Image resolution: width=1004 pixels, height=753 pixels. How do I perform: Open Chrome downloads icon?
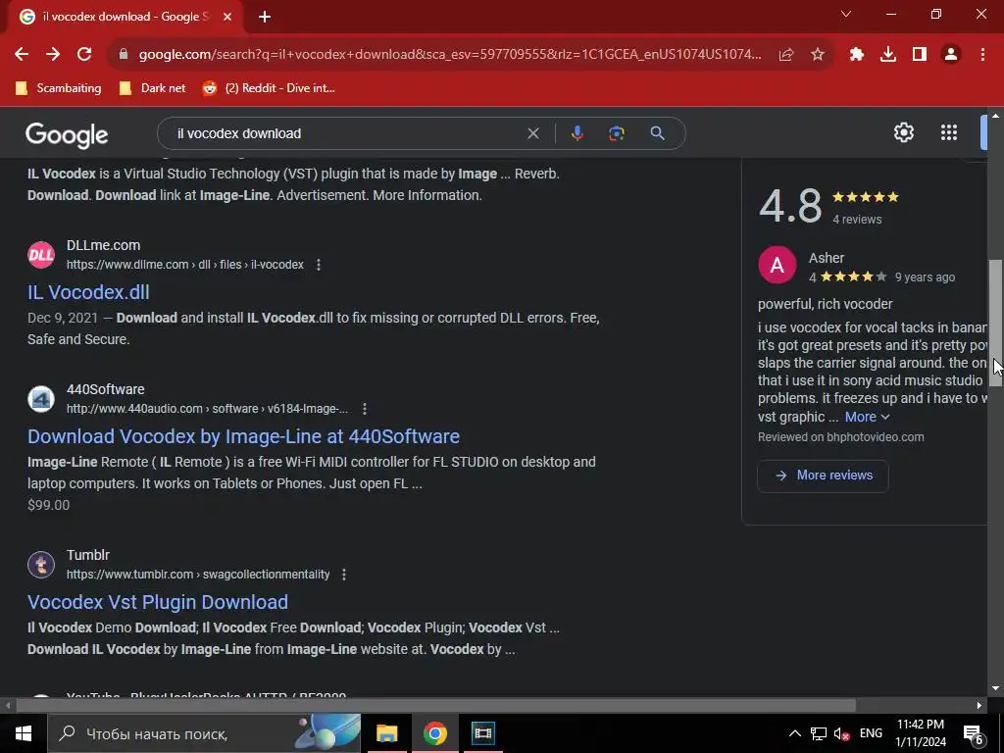pyautogui.click(x=888, y=55)
